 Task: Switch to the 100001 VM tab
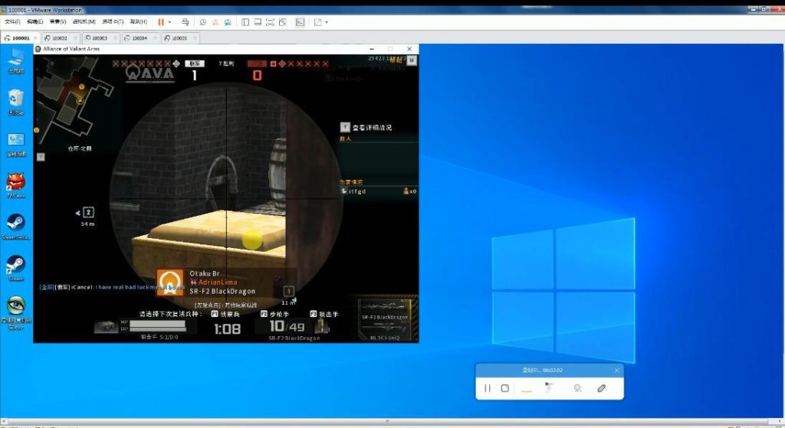pyautogui.click(x=20, y=38)
